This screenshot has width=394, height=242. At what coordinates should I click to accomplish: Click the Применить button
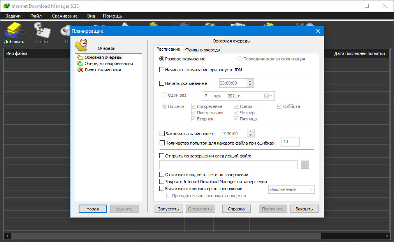pos(273,209)
